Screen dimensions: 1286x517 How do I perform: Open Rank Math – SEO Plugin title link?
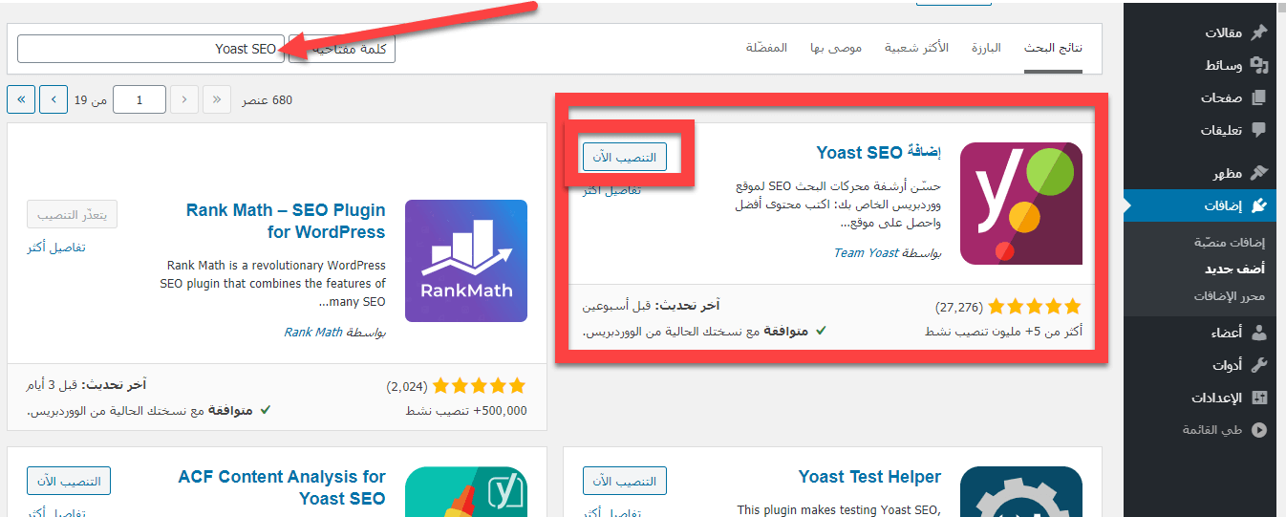click(x=286, y=222)
